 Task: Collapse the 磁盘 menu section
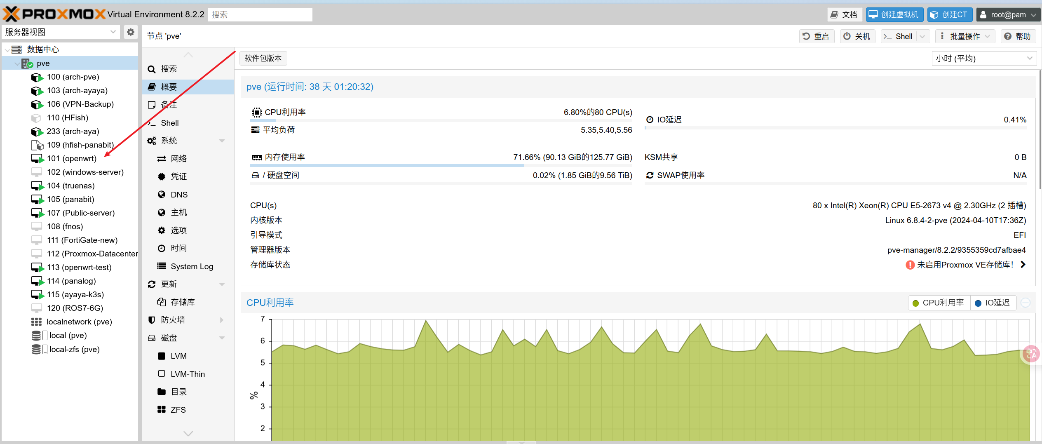point(222,338)
